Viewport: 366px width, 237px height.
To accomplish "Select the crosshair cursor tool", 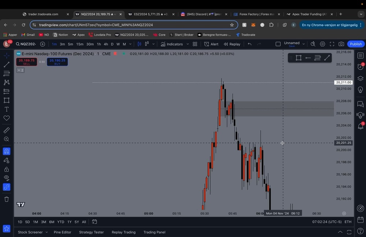I will (x=7, y=56).
